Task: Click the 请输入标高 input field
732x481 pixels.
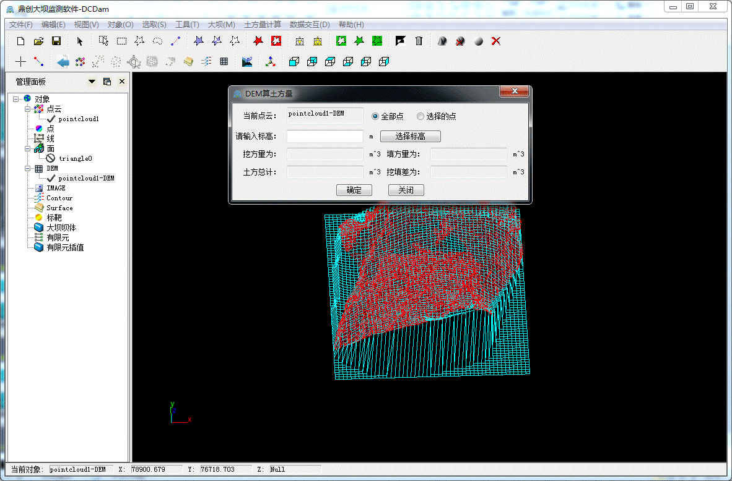Action: [325, 137]
